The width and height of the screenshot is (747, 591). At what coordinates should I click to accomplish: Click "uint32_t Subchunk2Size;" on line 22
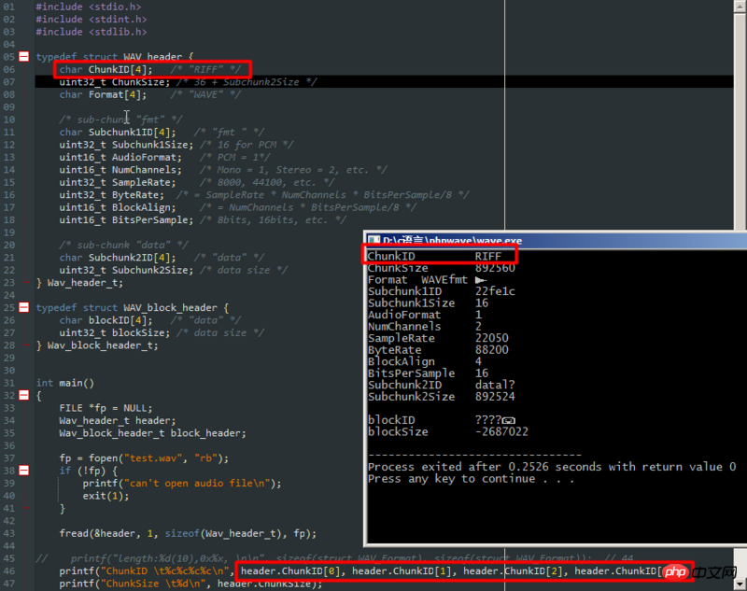tap(126, 270)
